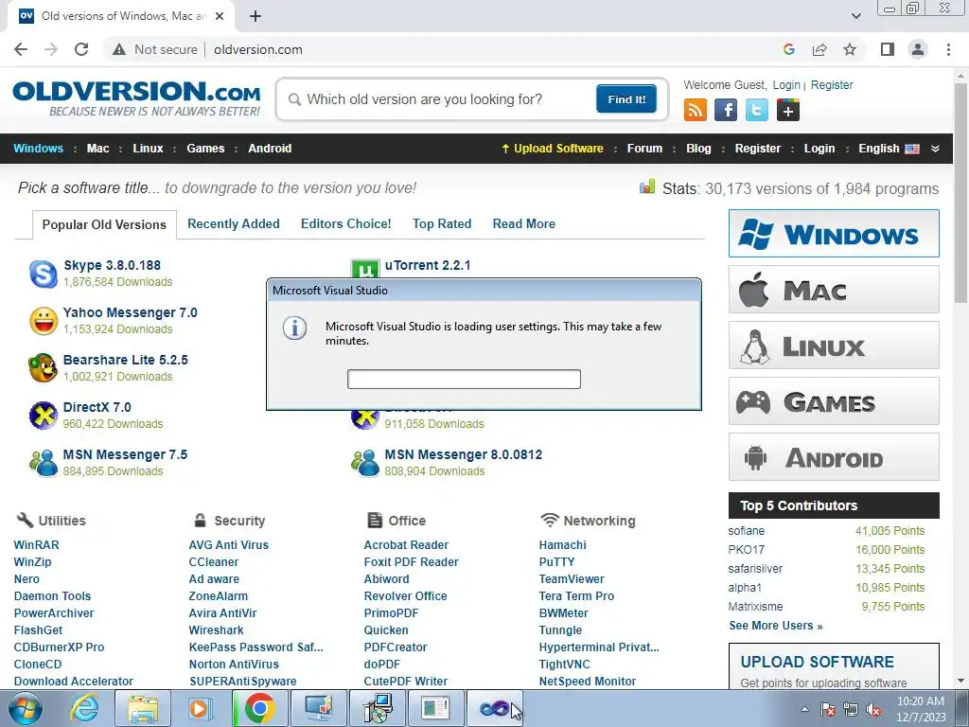Click the DirectX 7.0 icon
Image resolution: width=969 pixels, height=727 pixels.
pyautogui.click(x=44, y=415)
